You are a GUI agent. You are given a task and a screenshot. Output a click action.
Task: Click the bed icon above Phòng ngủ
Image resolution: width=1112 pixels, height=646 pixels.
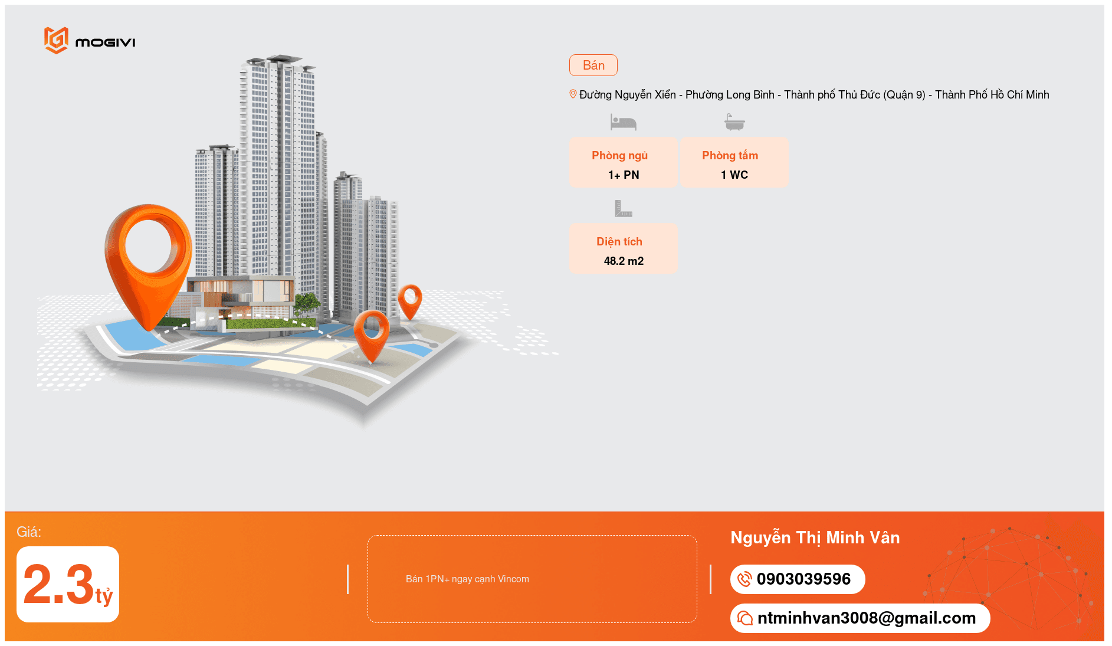tap(623, 122)
